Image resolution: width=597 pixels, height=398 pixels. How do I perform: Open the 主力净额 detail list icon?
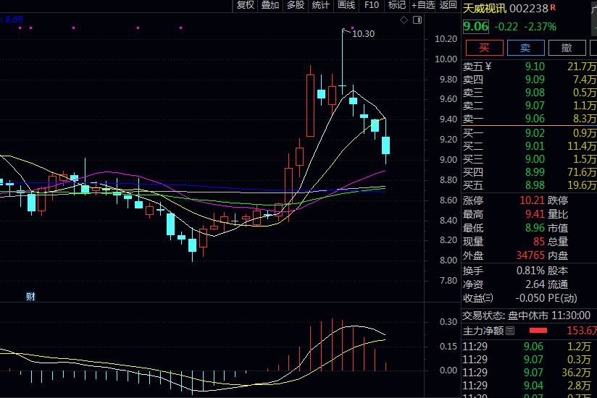pos(509,331)
